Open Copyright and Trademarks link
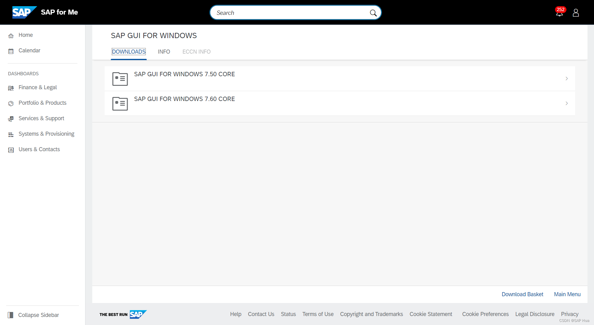The height and width of the screenshot is (325, 594). (x=371, y=314)
